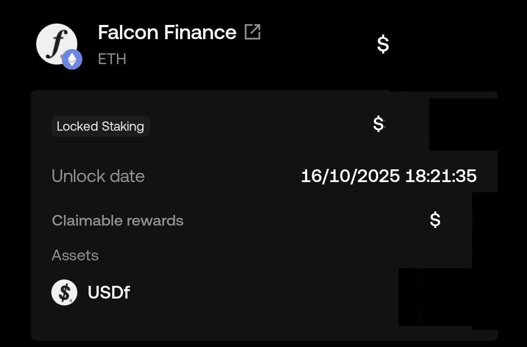Image resolution: width=527 pixels, height=347 pixels.
Task: Click the Falcon Finance cursive f logo
Action: pos(55,43)
